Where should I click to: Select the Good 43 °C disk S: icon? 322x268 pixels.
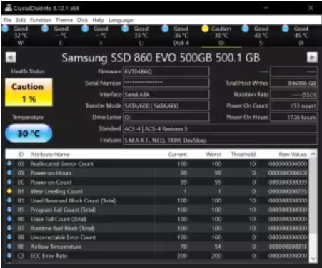[x=245, y=29]
